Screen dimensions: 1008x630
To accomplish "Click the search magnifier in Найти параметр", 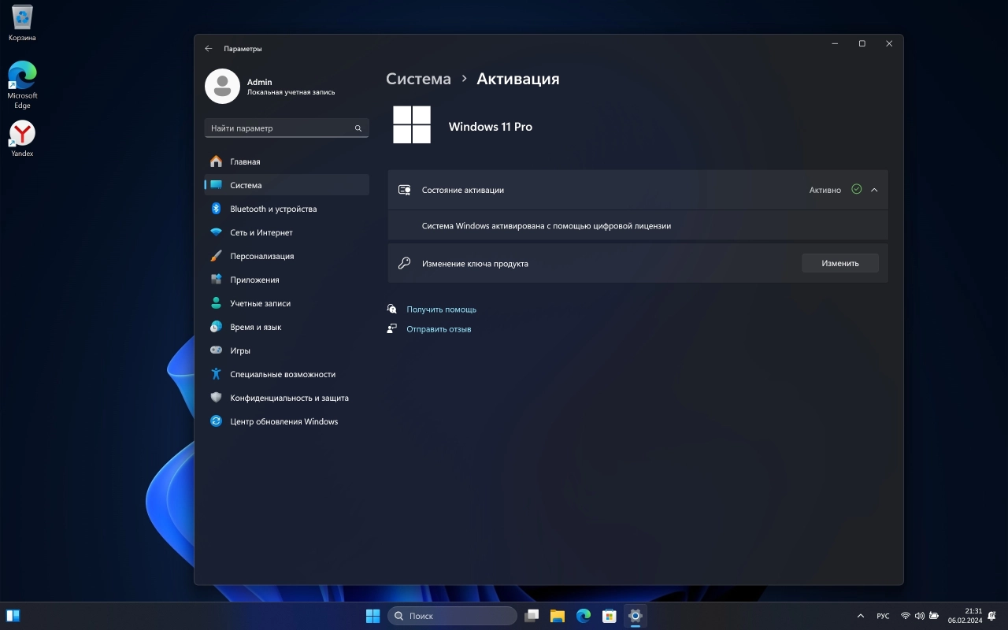I will [x=358, y=128].
